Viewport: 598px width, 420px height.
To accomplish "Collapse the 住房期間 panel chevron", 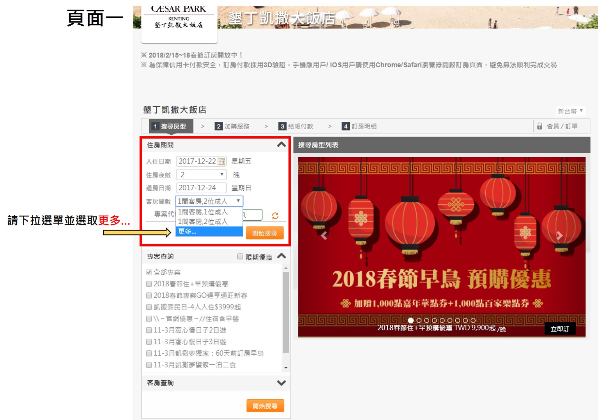I will click(281, 145).
